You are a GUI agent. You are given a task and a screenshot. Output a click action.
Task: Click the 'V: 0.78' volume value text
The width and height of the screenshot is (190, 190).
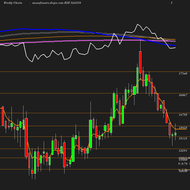tap(183, 164)
